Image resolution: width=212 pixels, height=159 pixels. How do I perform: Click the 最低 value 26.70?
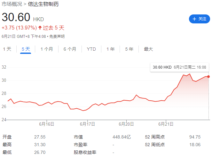40,152
